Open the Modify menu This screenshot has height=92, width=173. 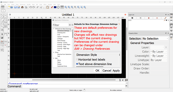pyautogui.click(x=29, y=4)
